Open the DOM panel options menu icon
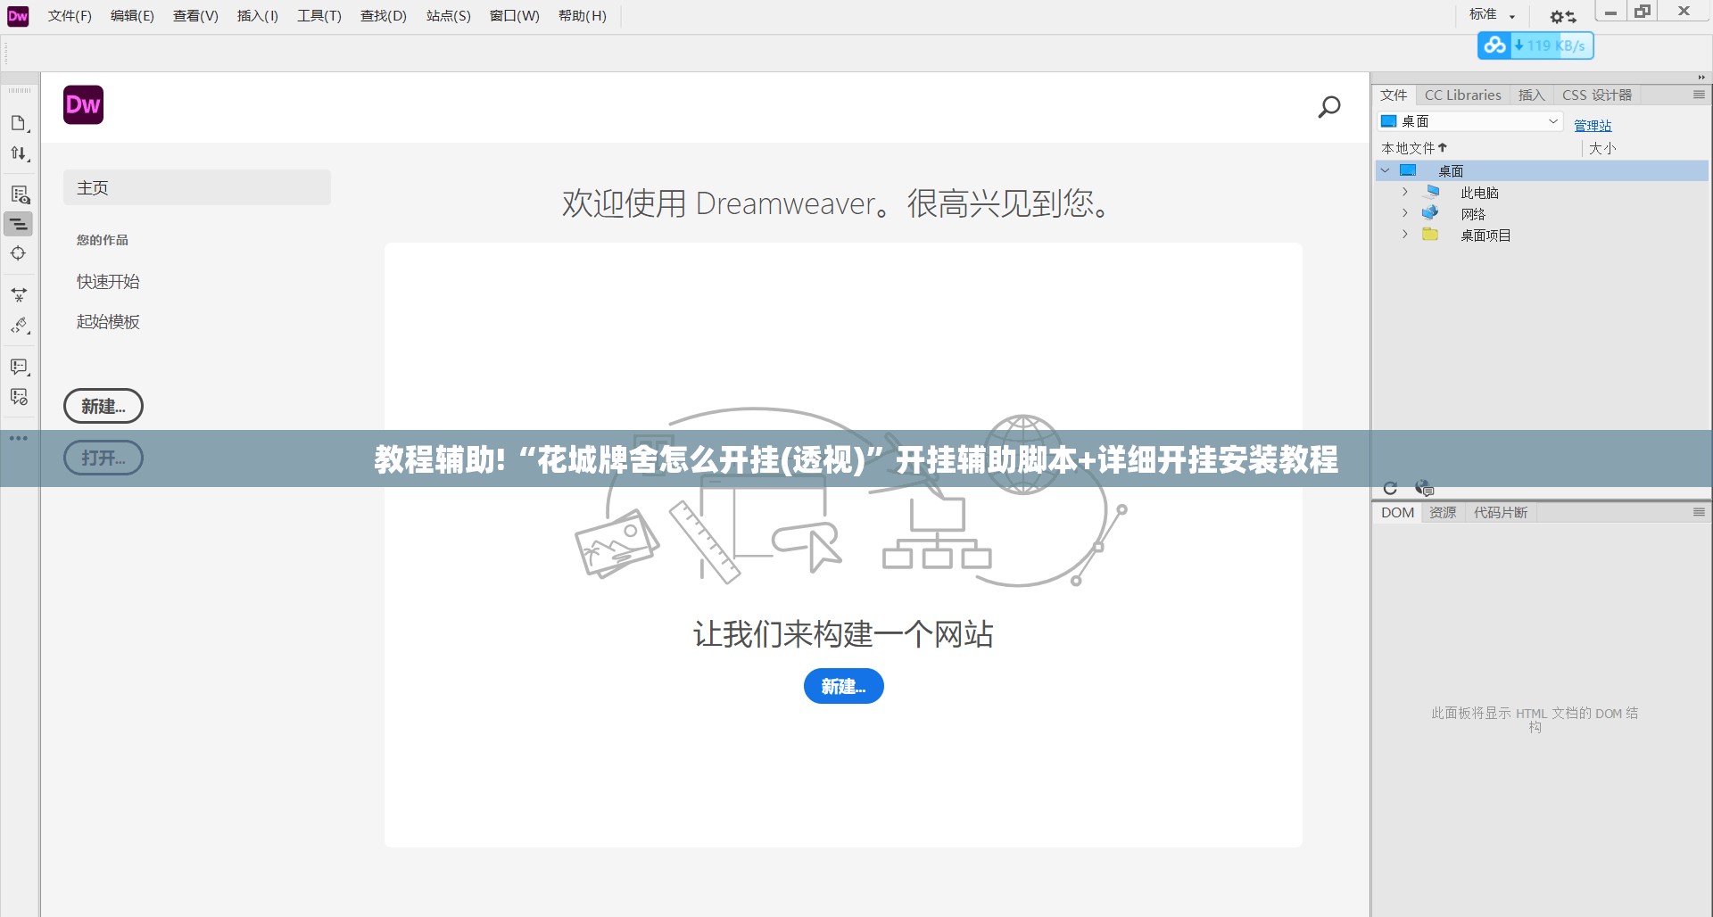This screenshot has width=1713, height=917. click(1699, 512)
